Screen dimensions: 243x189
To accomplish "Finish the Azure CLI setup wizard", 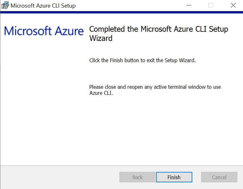I will 174,177.
